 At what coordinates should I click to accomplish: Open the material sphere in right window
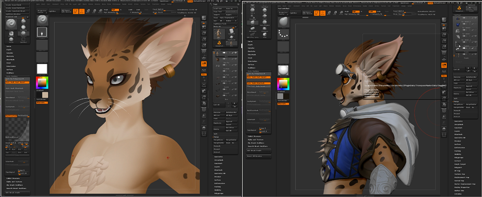pos(282,70)
